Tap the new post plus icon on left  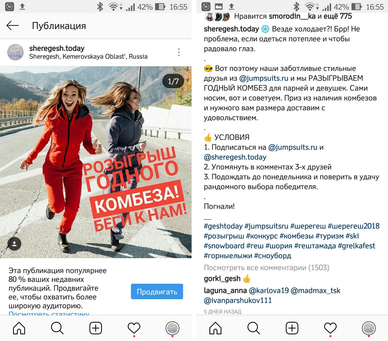[96, 328]
